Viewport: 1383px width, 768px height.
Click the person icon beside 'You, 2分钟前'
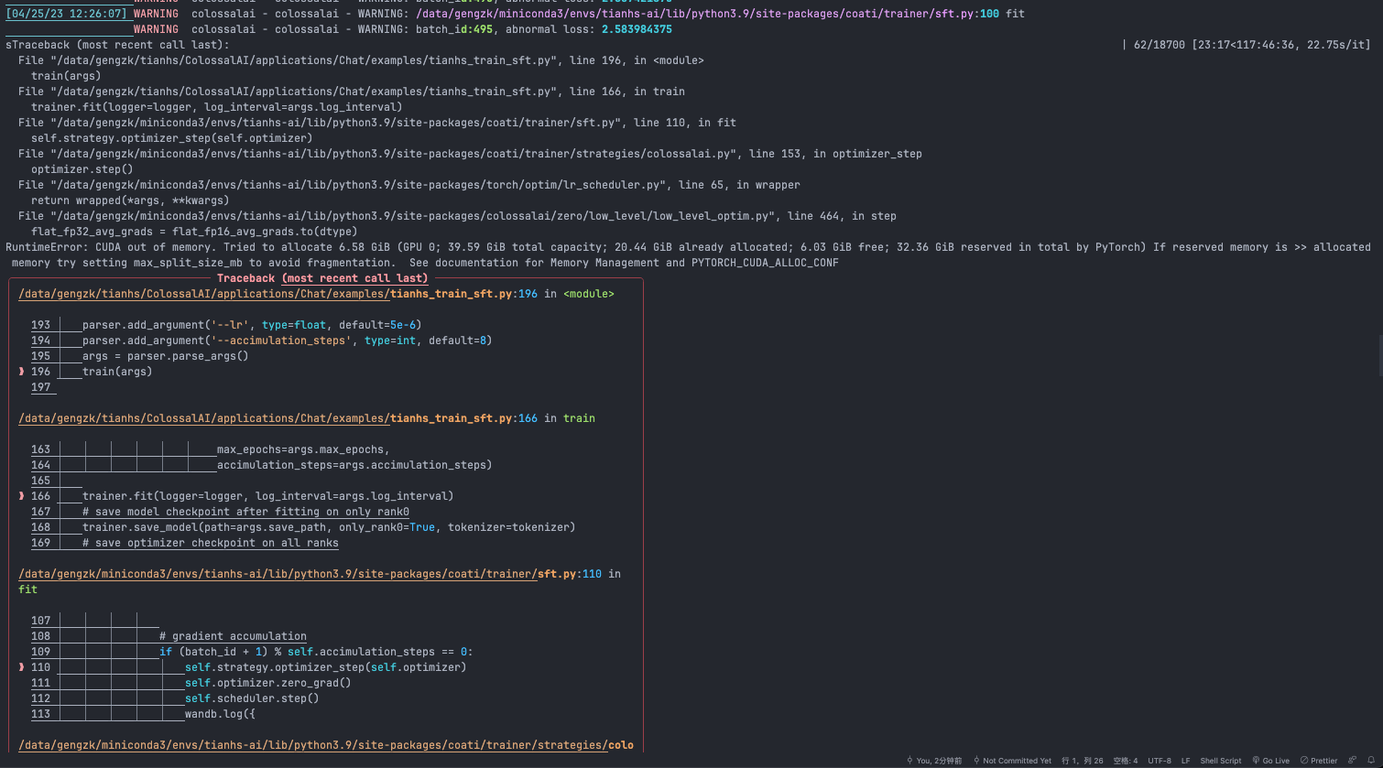[909, 760]
